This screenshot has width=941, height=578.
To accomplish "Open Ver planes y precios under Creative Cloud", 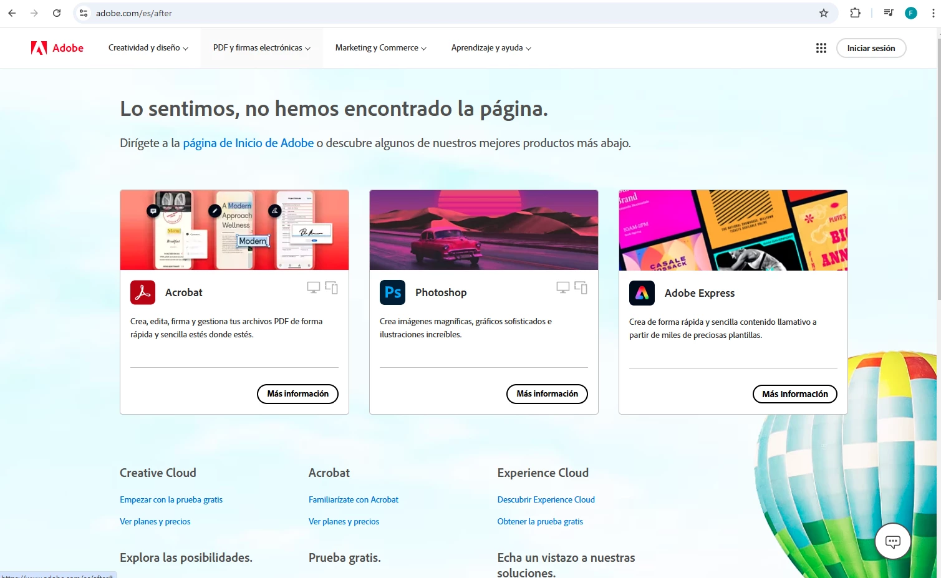I will (155, 521).
